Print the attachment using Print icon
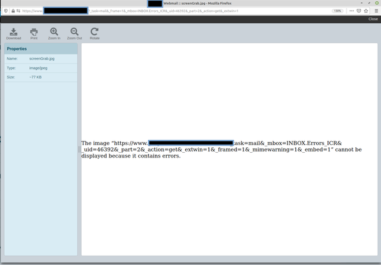The width and height of the screenshot is (381, 265). pos(34,34)
